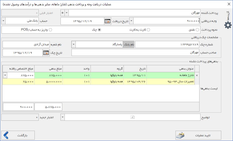The width and height of the screenshot is (233, 141).
Task: Click واحد cell ۱۰۱ in شارژ ماهانه row
Action: pyautogui.click(x=76, y=76)
